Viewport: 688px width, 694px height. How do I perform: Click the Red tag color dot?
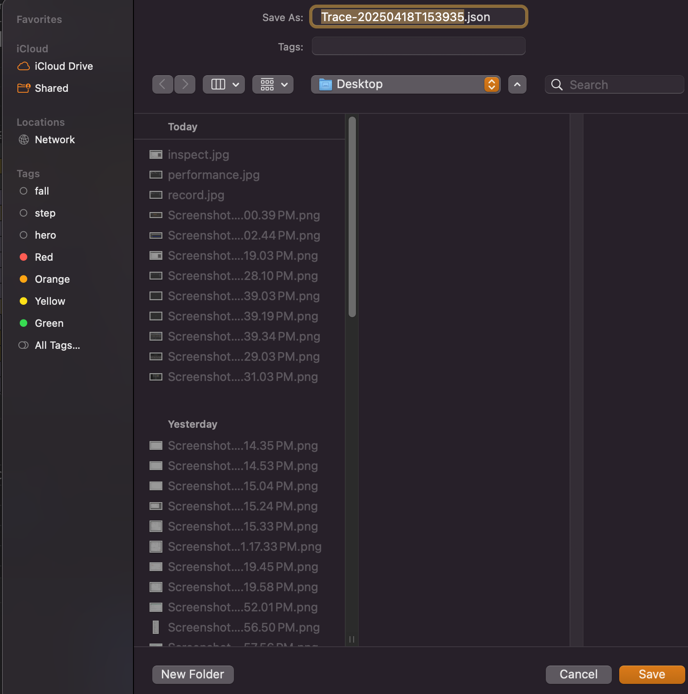coord(23,257)
